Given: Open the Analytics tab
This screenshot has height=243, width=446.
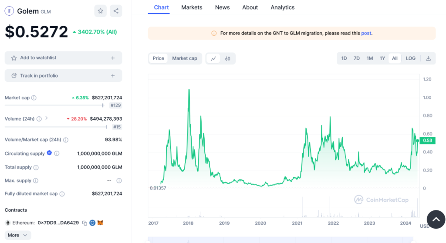Looking at the screenshot, I should click(x=282, y=7).
